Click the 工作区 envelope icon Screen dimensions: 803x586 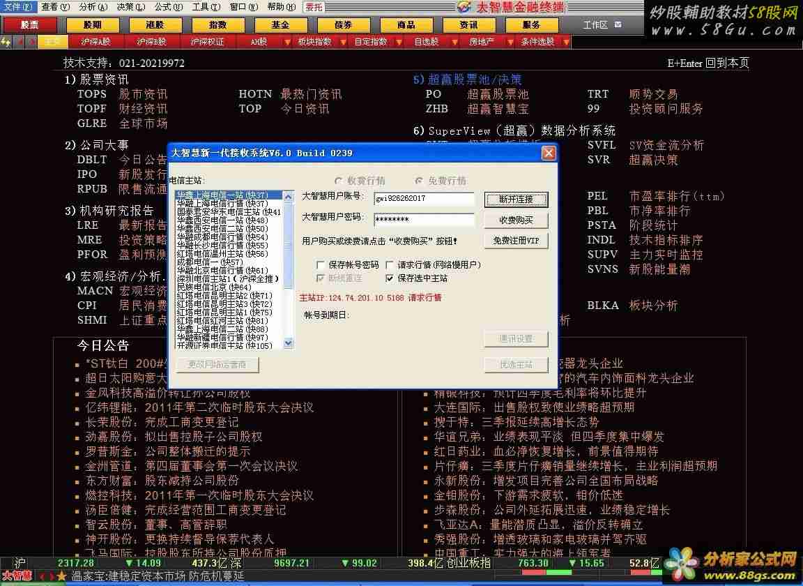[x=618, y=24]
